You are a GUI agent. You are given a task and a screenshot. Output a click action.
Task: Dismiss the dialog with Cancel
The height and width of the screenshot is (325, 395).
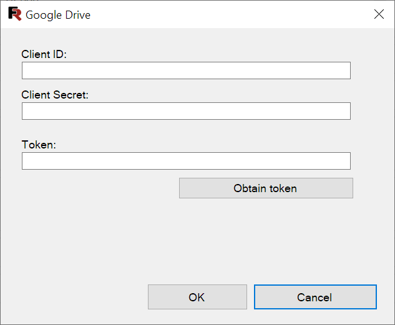pos(315,297)
